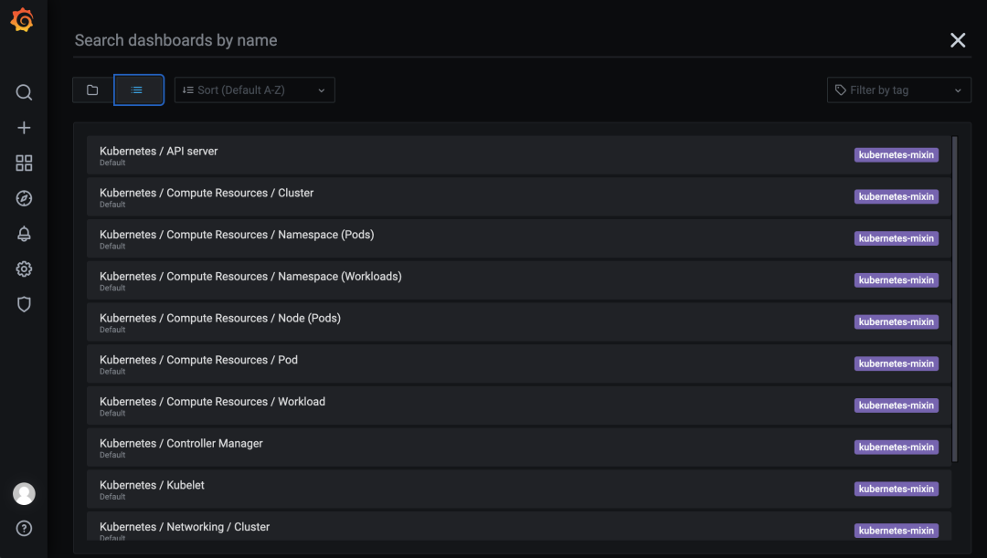Click kubernetes-mixin tag on API server row
Viewport: 987px width, 558px height.
[897, 154]
